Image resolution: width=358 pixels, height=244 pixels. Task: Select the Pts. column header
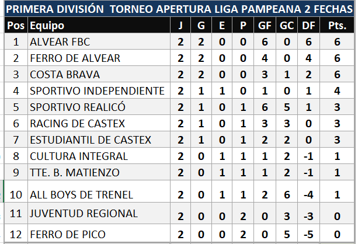[x=337, y=26]
